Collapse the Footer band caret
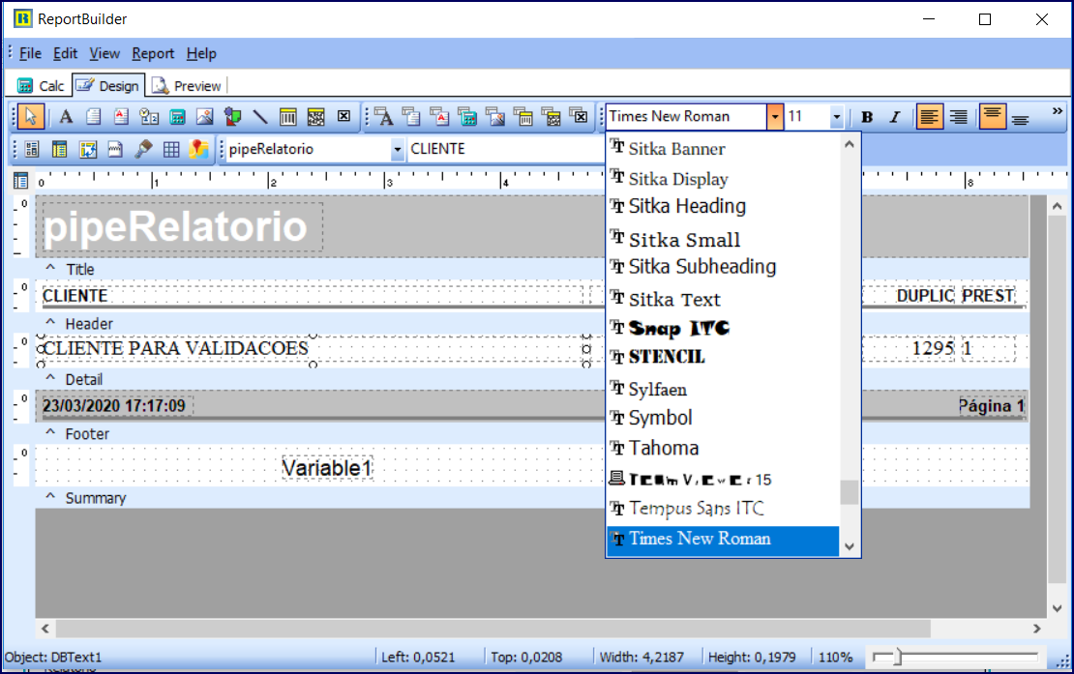This screenshot has width=1074, height=674. [x=50, y=432]
